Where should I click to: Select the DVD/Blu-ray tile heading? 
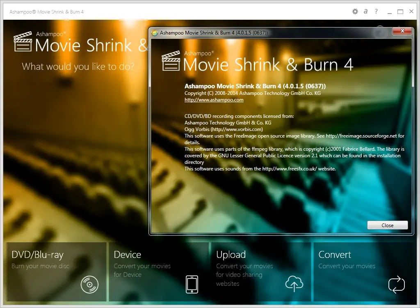click(x=37, y=255)
